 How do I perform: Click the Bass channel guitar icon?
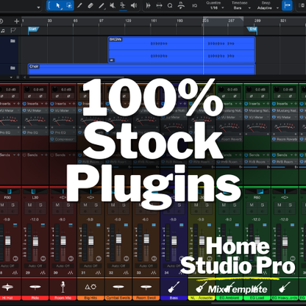click(x=174, y=287)
